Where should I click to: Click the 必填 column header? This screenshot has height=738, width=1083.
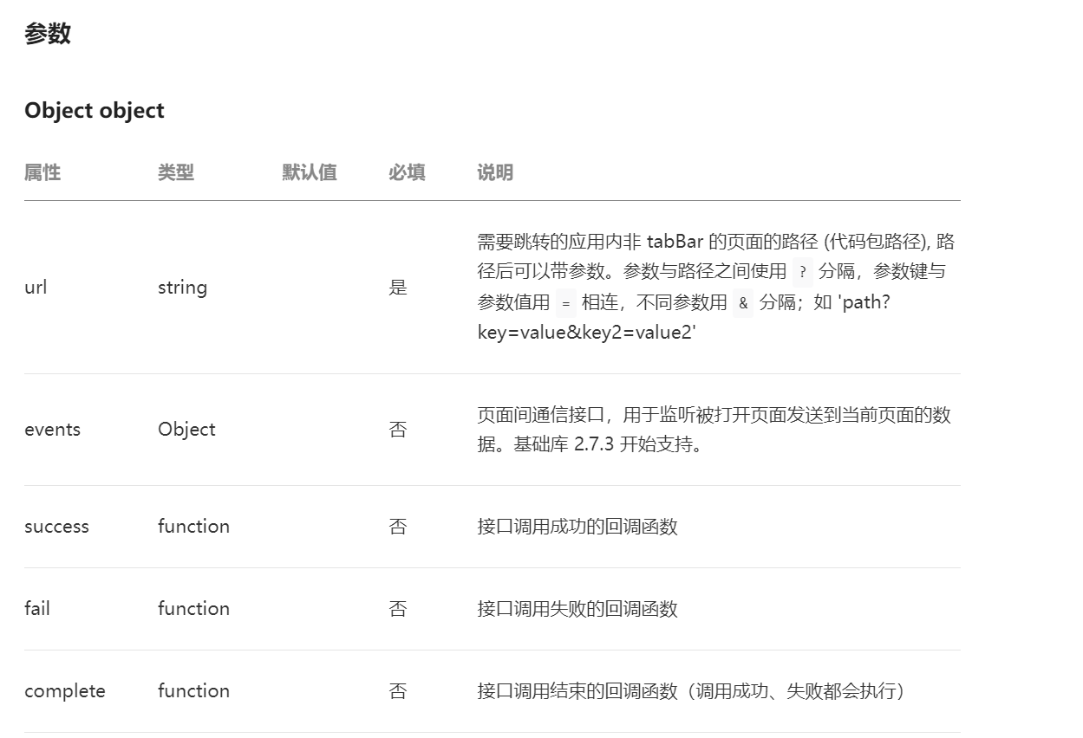pyautogui.click(x=407, y=172)
